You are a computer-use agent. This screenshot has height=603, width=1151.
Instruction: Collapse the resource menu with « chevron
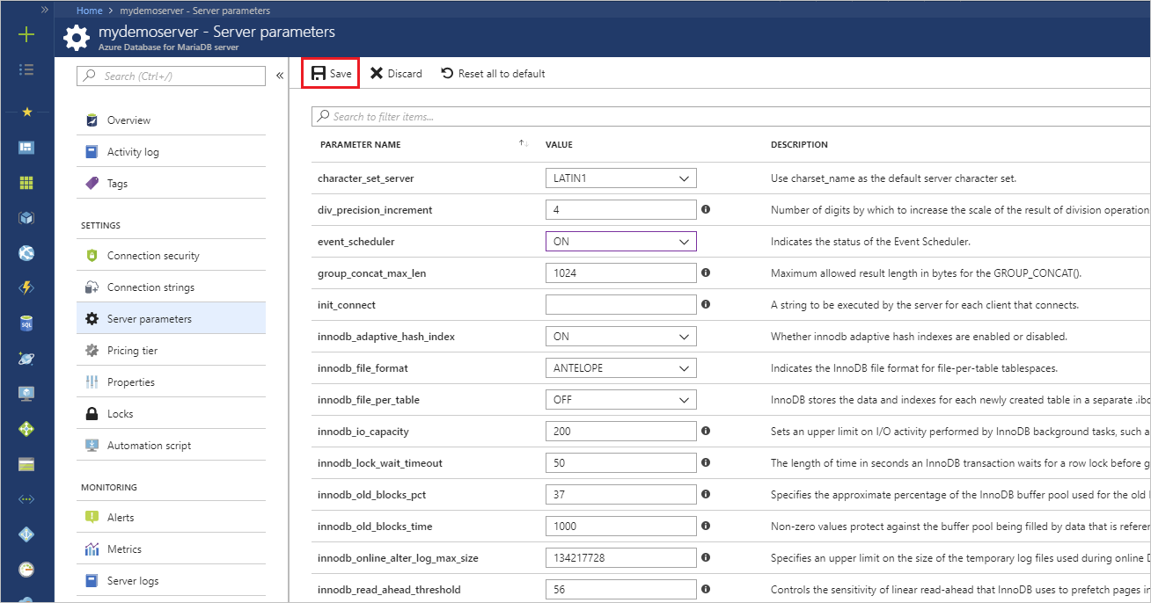coord(279,76)
